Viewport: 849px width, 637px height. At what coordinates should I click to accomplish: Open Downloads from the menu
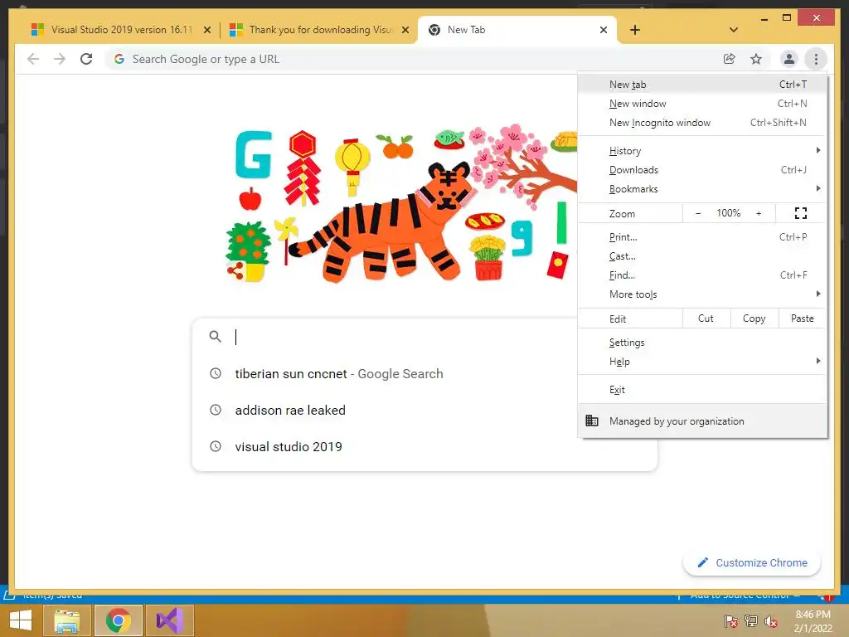(702, 169)
